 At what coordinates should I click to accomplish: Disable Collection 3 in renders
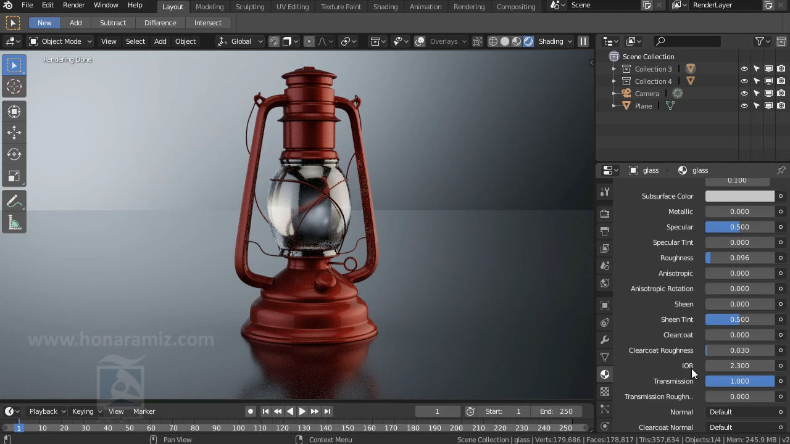781,69
